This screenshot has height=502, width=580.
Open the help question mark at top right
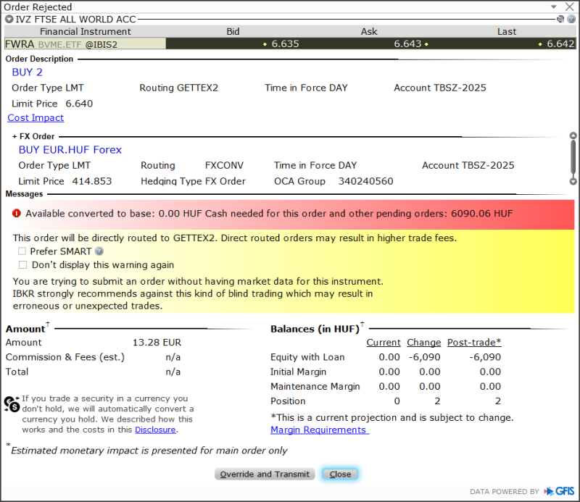click(x=571, y=19)
